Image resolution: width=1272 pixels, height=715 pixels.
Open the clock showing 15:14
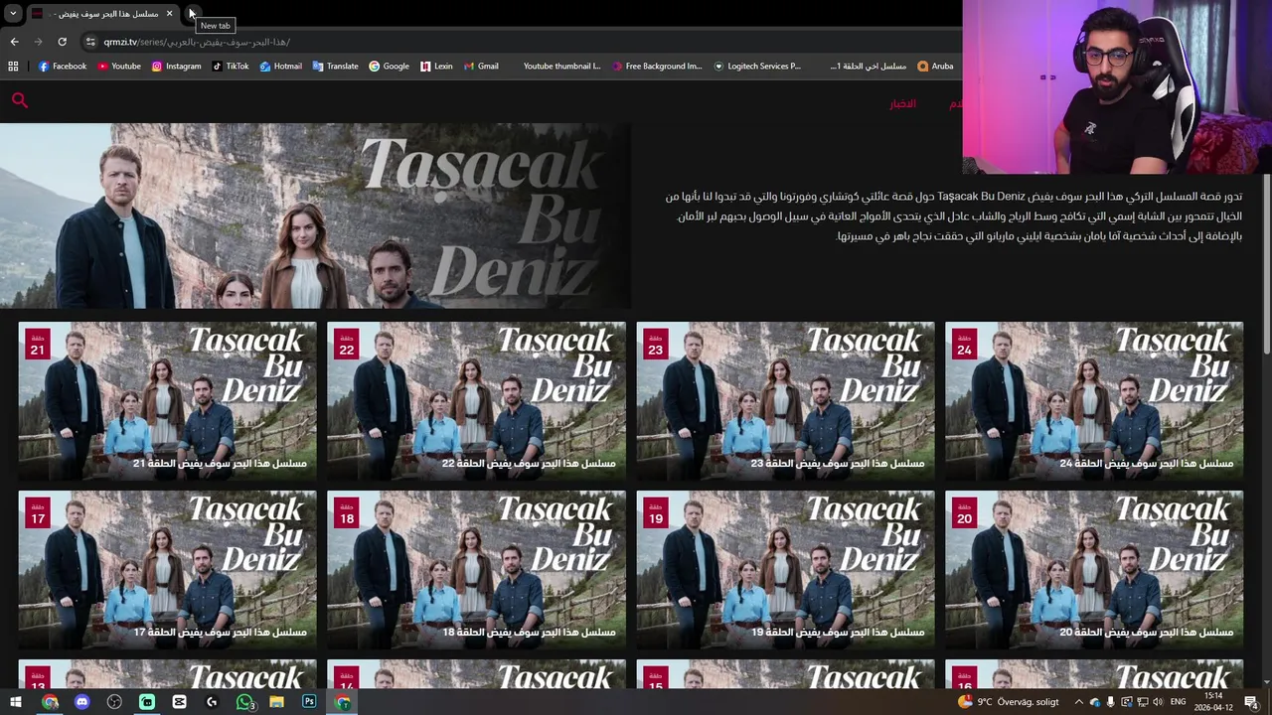[1213, 702]
